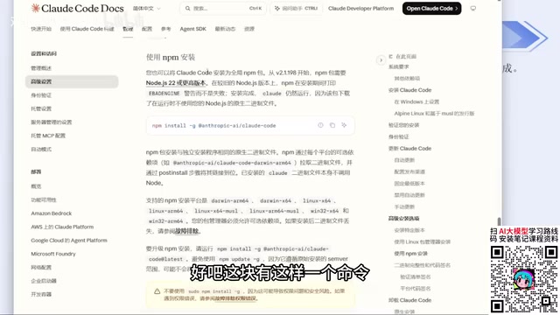560x315 pixels.
Task: Jump to 禁用自动更新 in the outline
Action: point(409,195)
